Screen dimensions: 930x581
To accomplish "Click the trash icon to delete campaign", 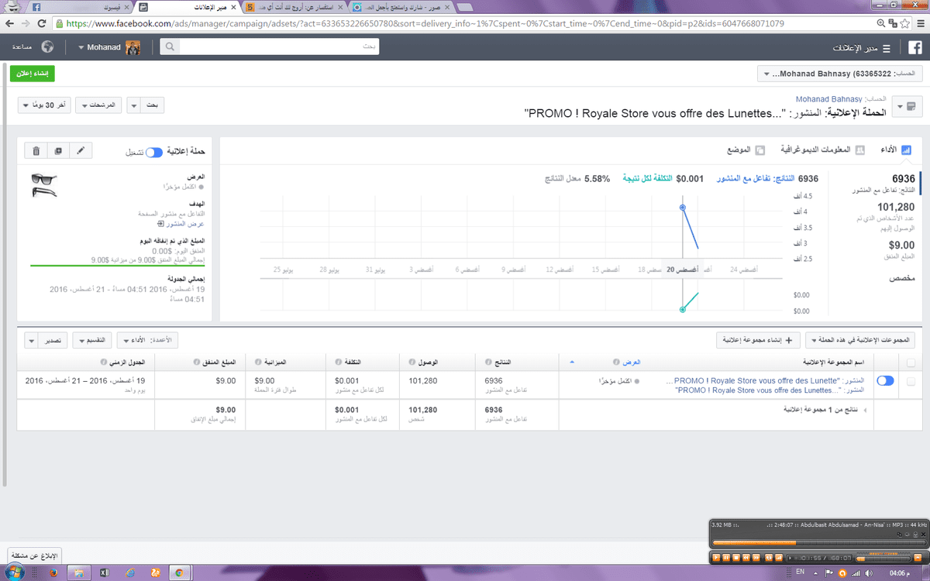I will (x=36, y=151).
